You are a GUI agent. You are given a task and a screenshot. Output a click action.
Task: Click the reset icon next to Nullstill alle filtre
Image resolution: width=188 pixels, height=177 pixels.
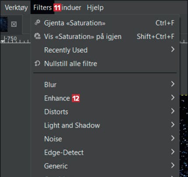[37, 64]
